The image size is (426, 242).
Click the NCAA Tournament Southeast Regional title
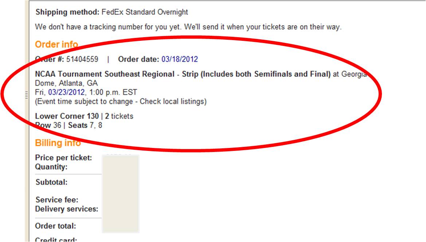pos(105,74)
